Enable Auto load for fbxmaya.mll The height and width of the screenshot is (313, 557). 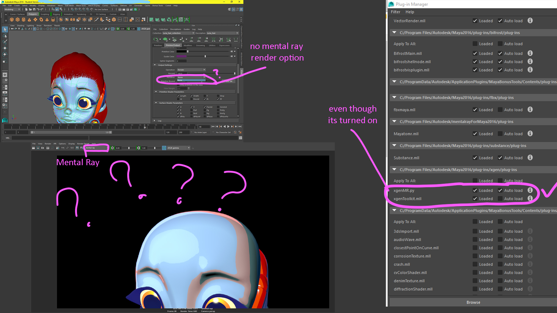point(500,110)
